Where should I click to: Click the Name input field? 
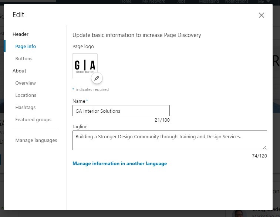pos(121,111)
